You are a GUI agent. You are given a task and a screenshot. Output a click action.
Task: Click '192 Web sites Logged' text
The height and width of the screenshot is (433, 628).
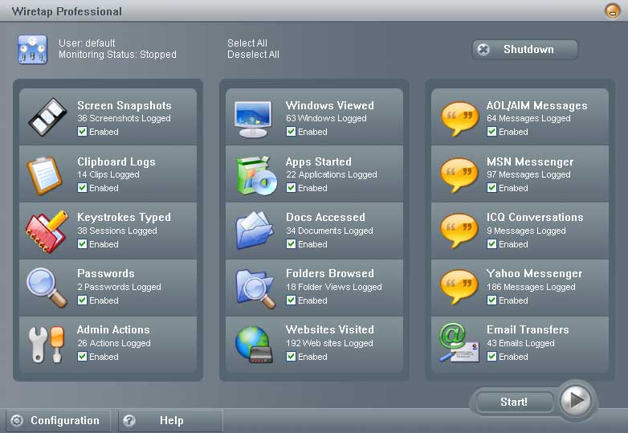329,343
